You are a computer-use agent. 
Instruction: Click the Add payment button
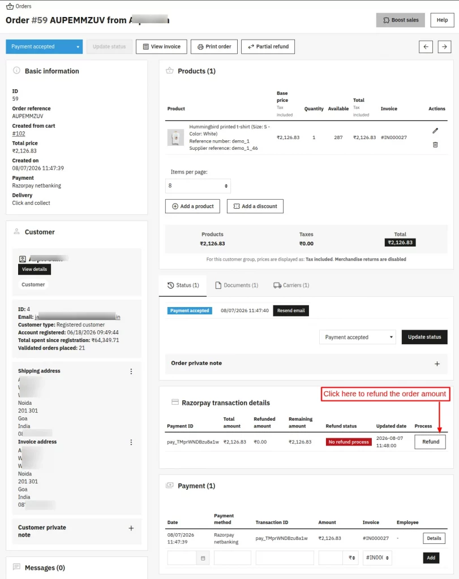(431, 558)
